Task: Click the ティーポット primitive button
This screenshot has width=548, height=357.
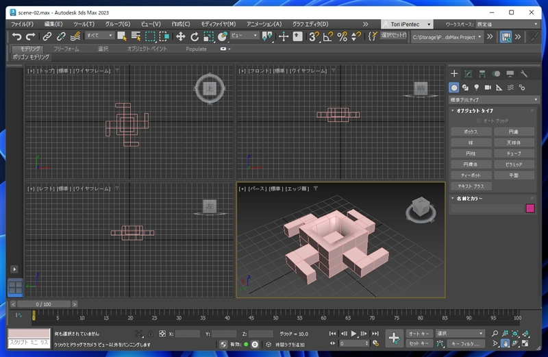Action: pos(471,175)
